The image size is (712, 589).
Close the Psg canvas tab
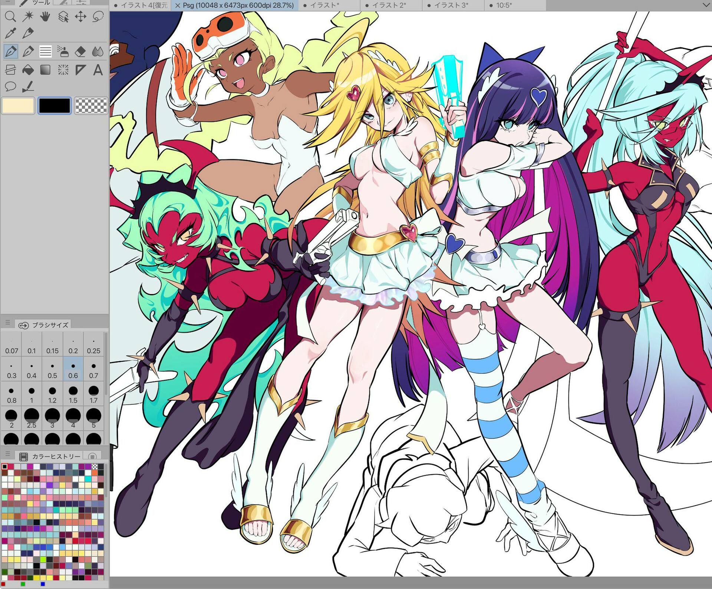(177, 6)
